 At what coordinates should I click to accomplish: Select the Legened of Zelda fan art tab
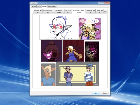pyautogui.click(x=79, y=11)
